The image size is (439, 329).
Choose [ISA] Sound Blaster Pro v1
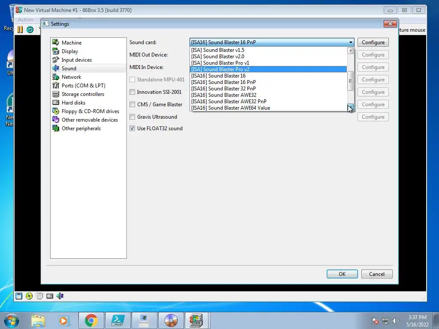268,63
